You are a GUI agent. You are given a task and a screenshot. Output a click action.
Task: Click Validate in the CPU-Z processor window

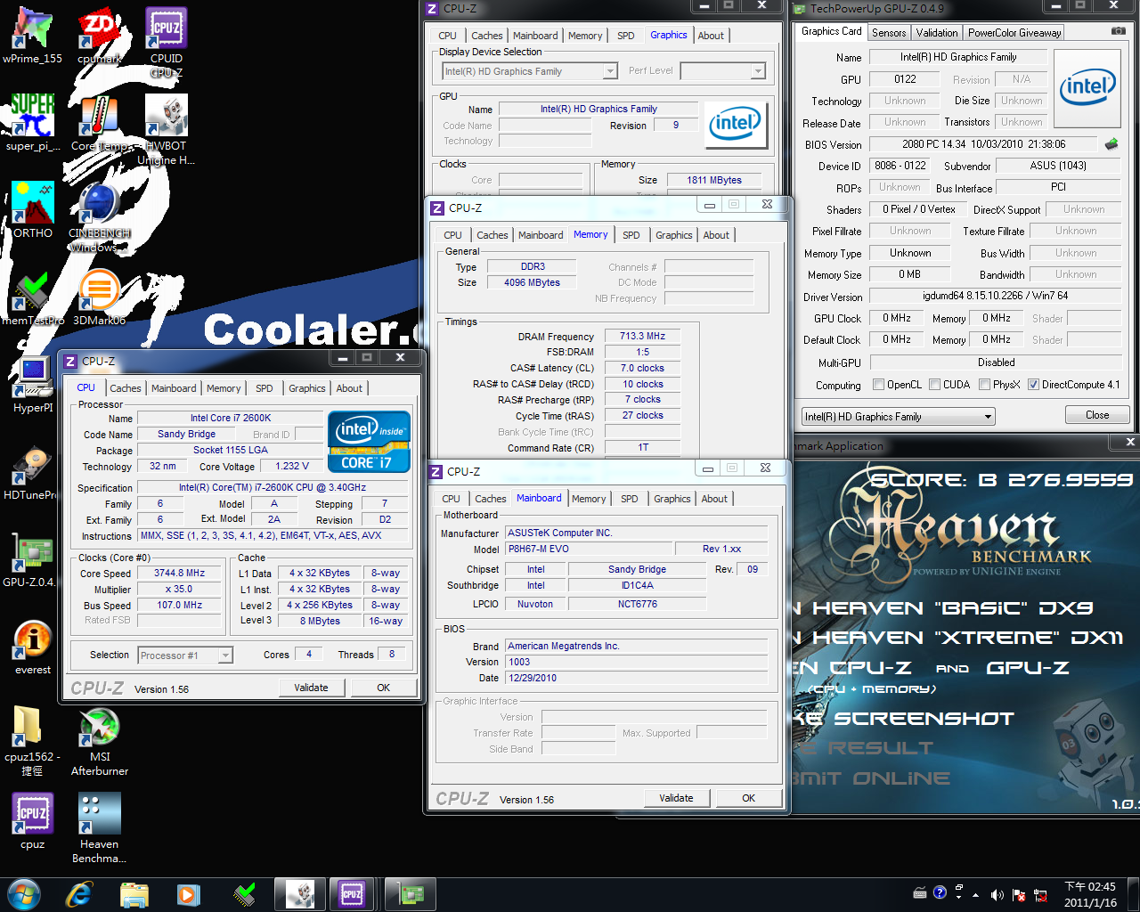311,688
